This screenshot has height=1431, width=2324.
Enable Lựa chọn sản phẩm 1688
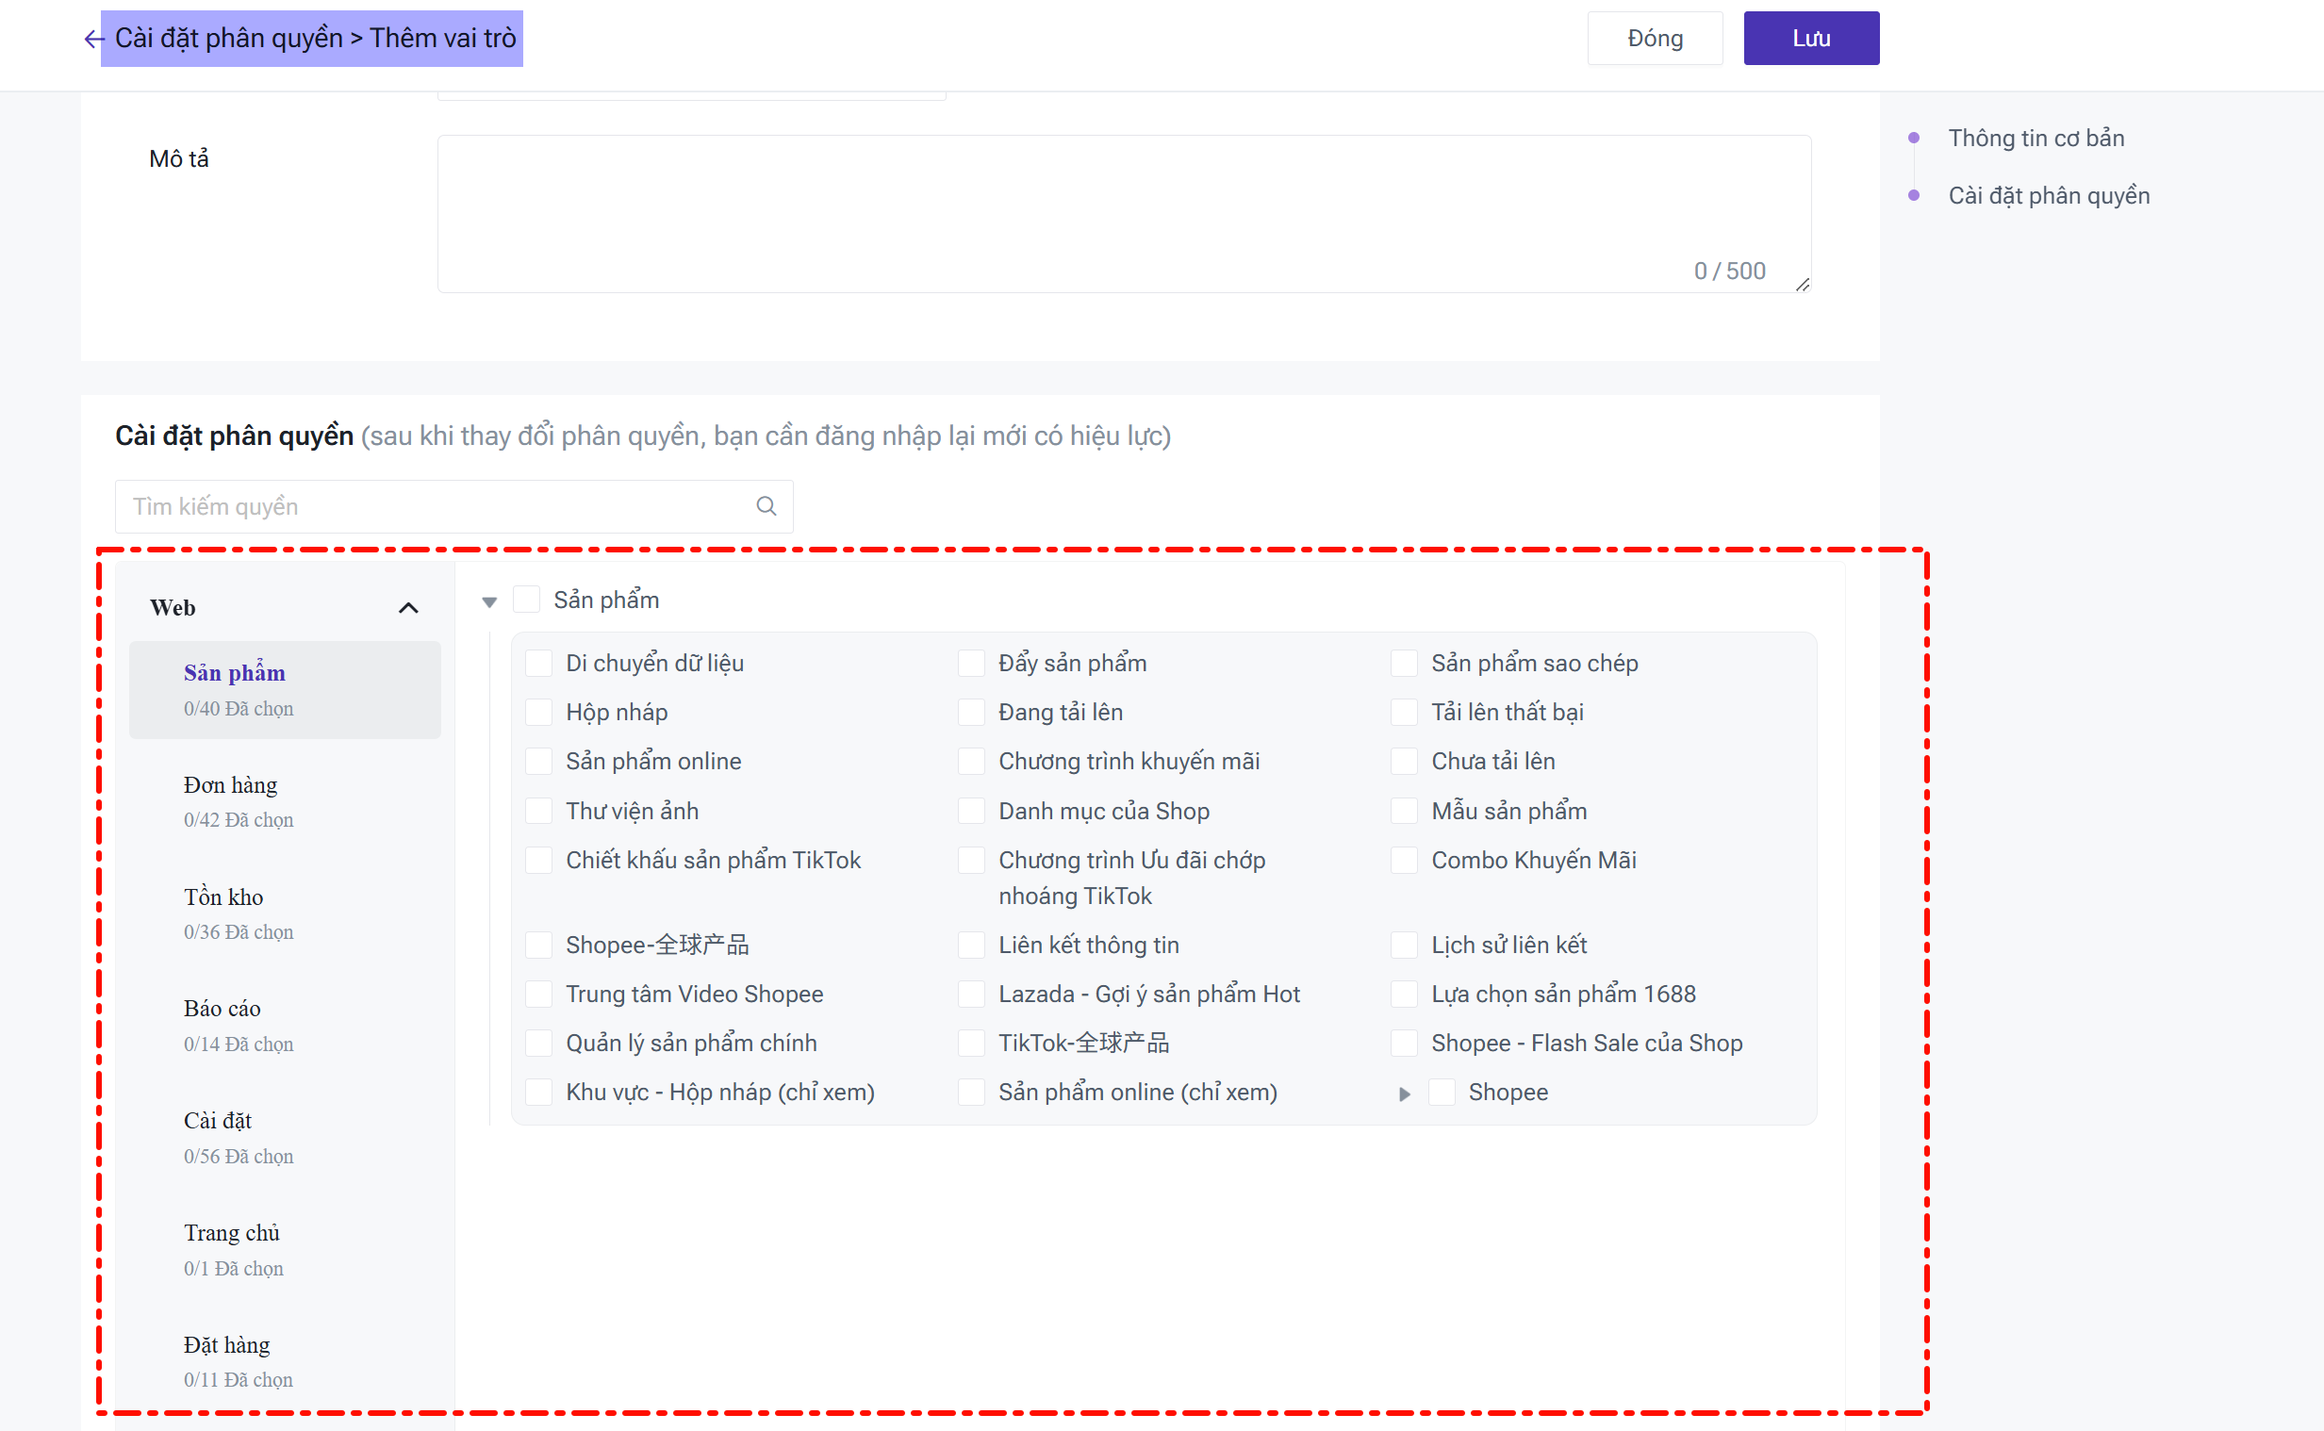coord(1404,994)
